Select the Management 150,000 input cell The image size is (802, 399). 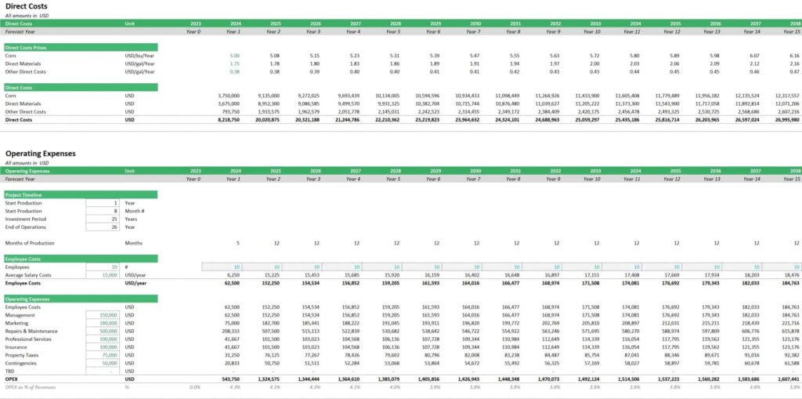pos(103,315)
